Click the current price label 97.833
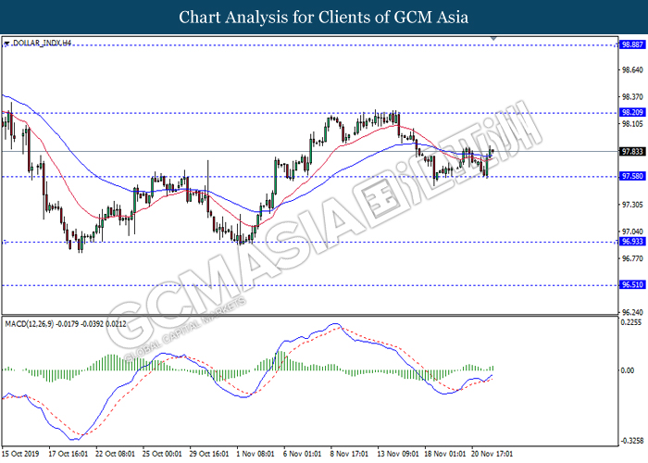 click(632, 152)
